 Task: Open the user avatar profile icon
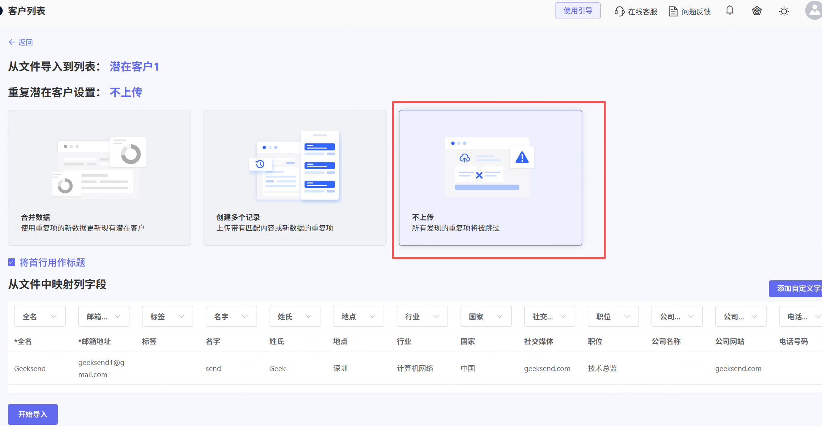[x=814, y=11]
